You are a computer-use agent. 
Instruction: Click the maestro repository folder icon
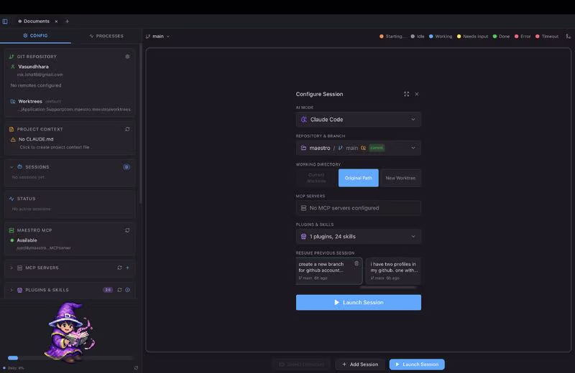(x=303, y=148)
